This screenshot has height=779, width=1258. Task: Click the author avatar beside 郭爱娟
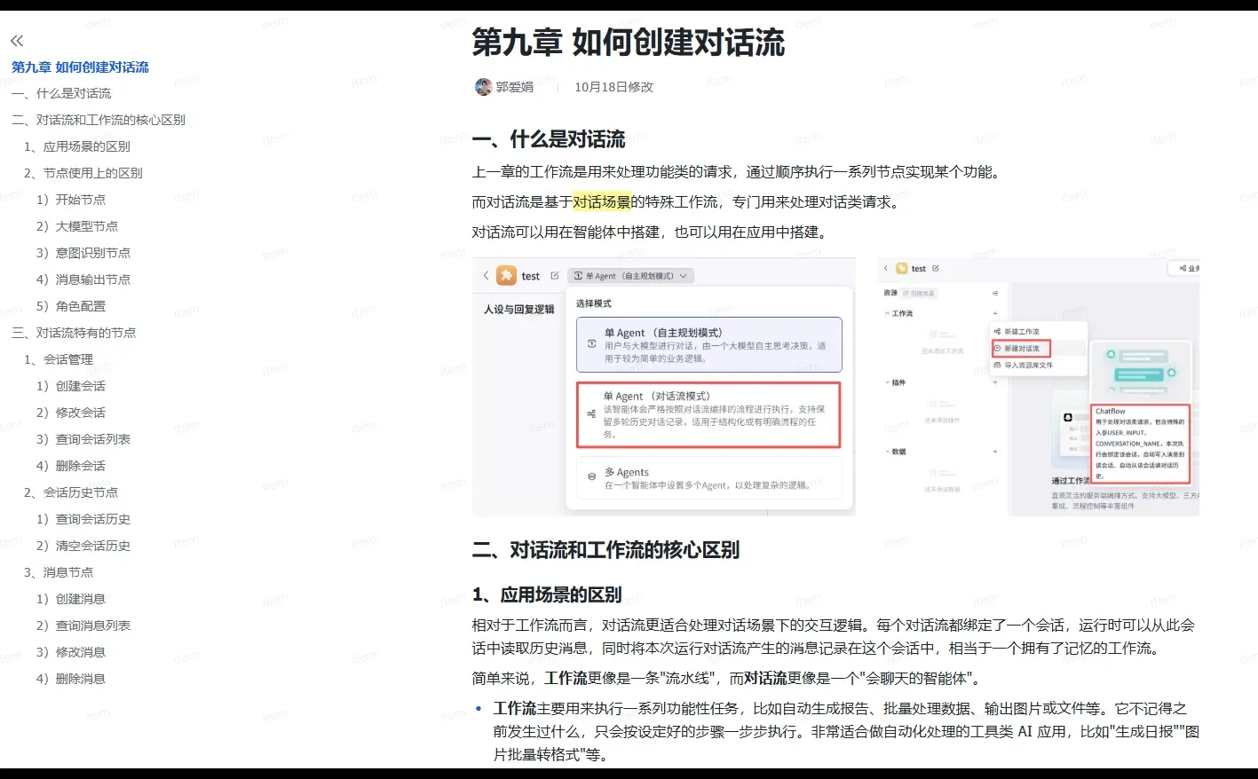(x=483, y=86)
